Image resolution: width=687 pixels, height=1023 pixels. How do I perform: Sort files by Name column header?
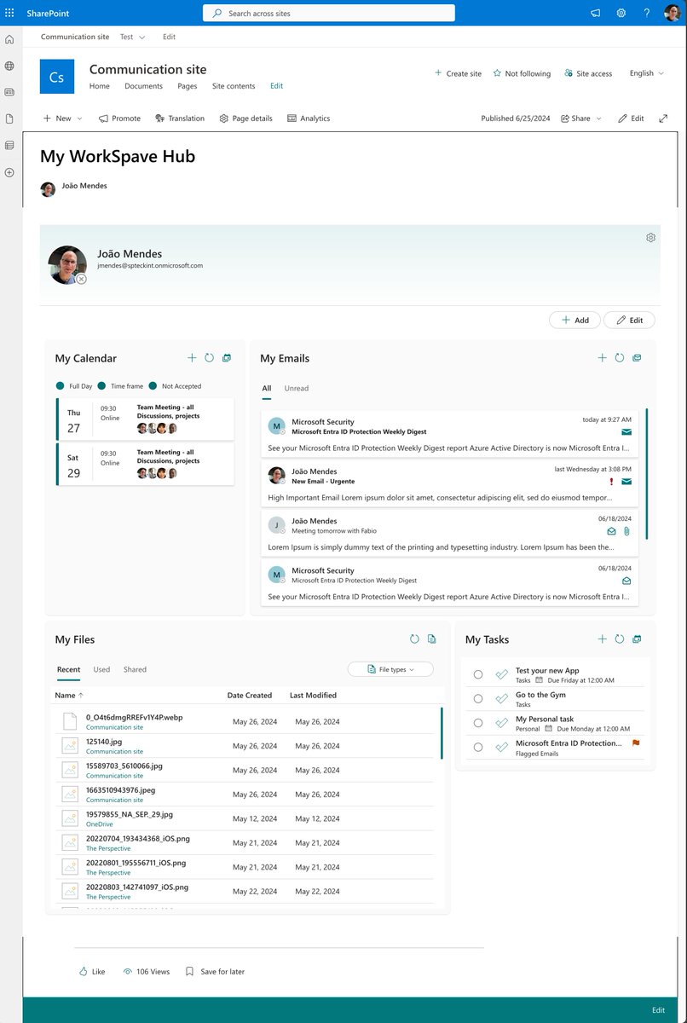click(69, 695)
